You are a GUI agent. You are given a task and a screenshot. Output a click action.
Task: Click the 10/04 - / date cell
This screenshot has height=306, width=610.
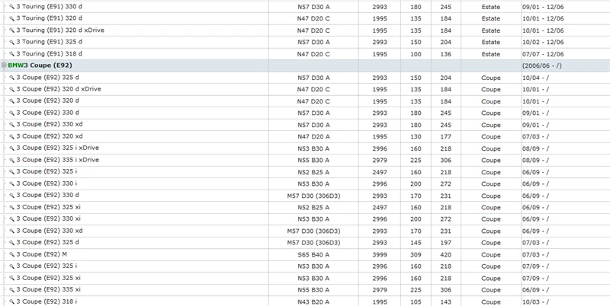(x=536, y=78)
